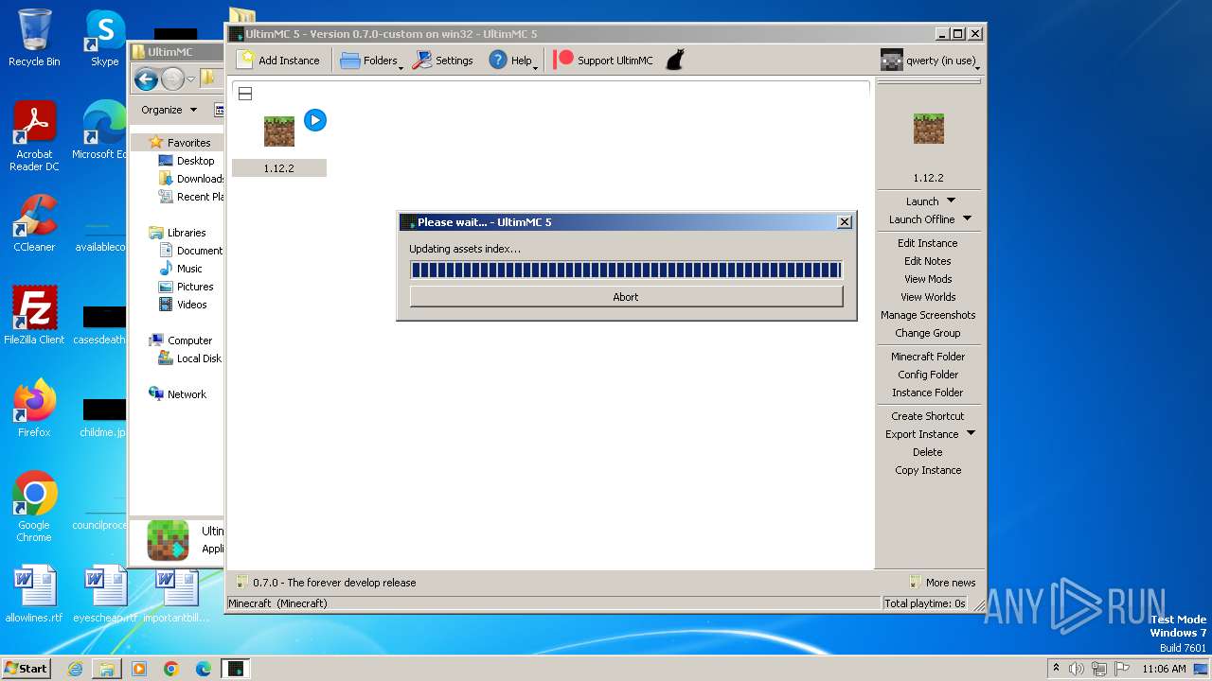Click the Firefox desktop icon
This screenshot has width=1212, height=681.
click(34, 409)
